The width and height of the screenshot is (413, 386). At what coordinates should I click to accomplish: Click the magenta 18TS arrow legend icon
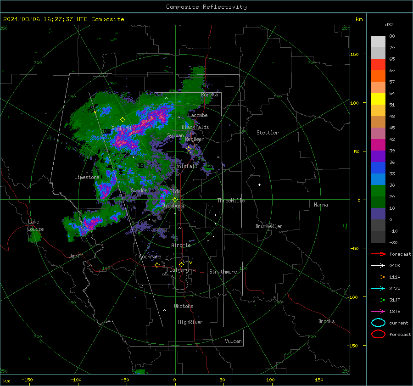coord(378,312)
